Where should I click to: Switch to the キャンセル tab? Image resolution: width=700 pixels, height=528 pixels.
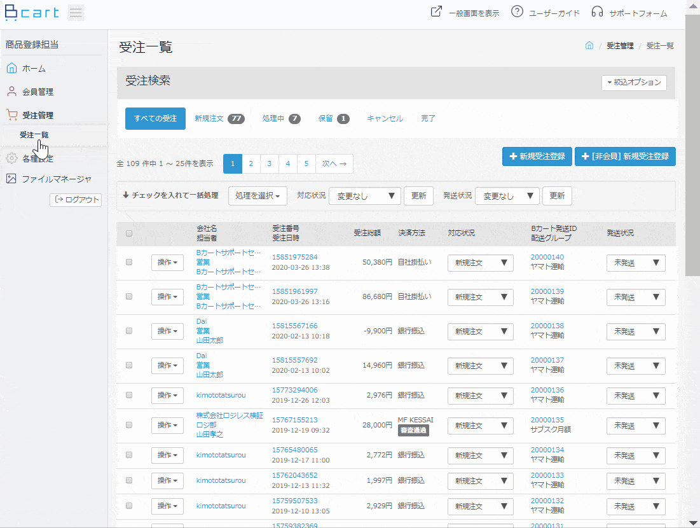[385, 118]
